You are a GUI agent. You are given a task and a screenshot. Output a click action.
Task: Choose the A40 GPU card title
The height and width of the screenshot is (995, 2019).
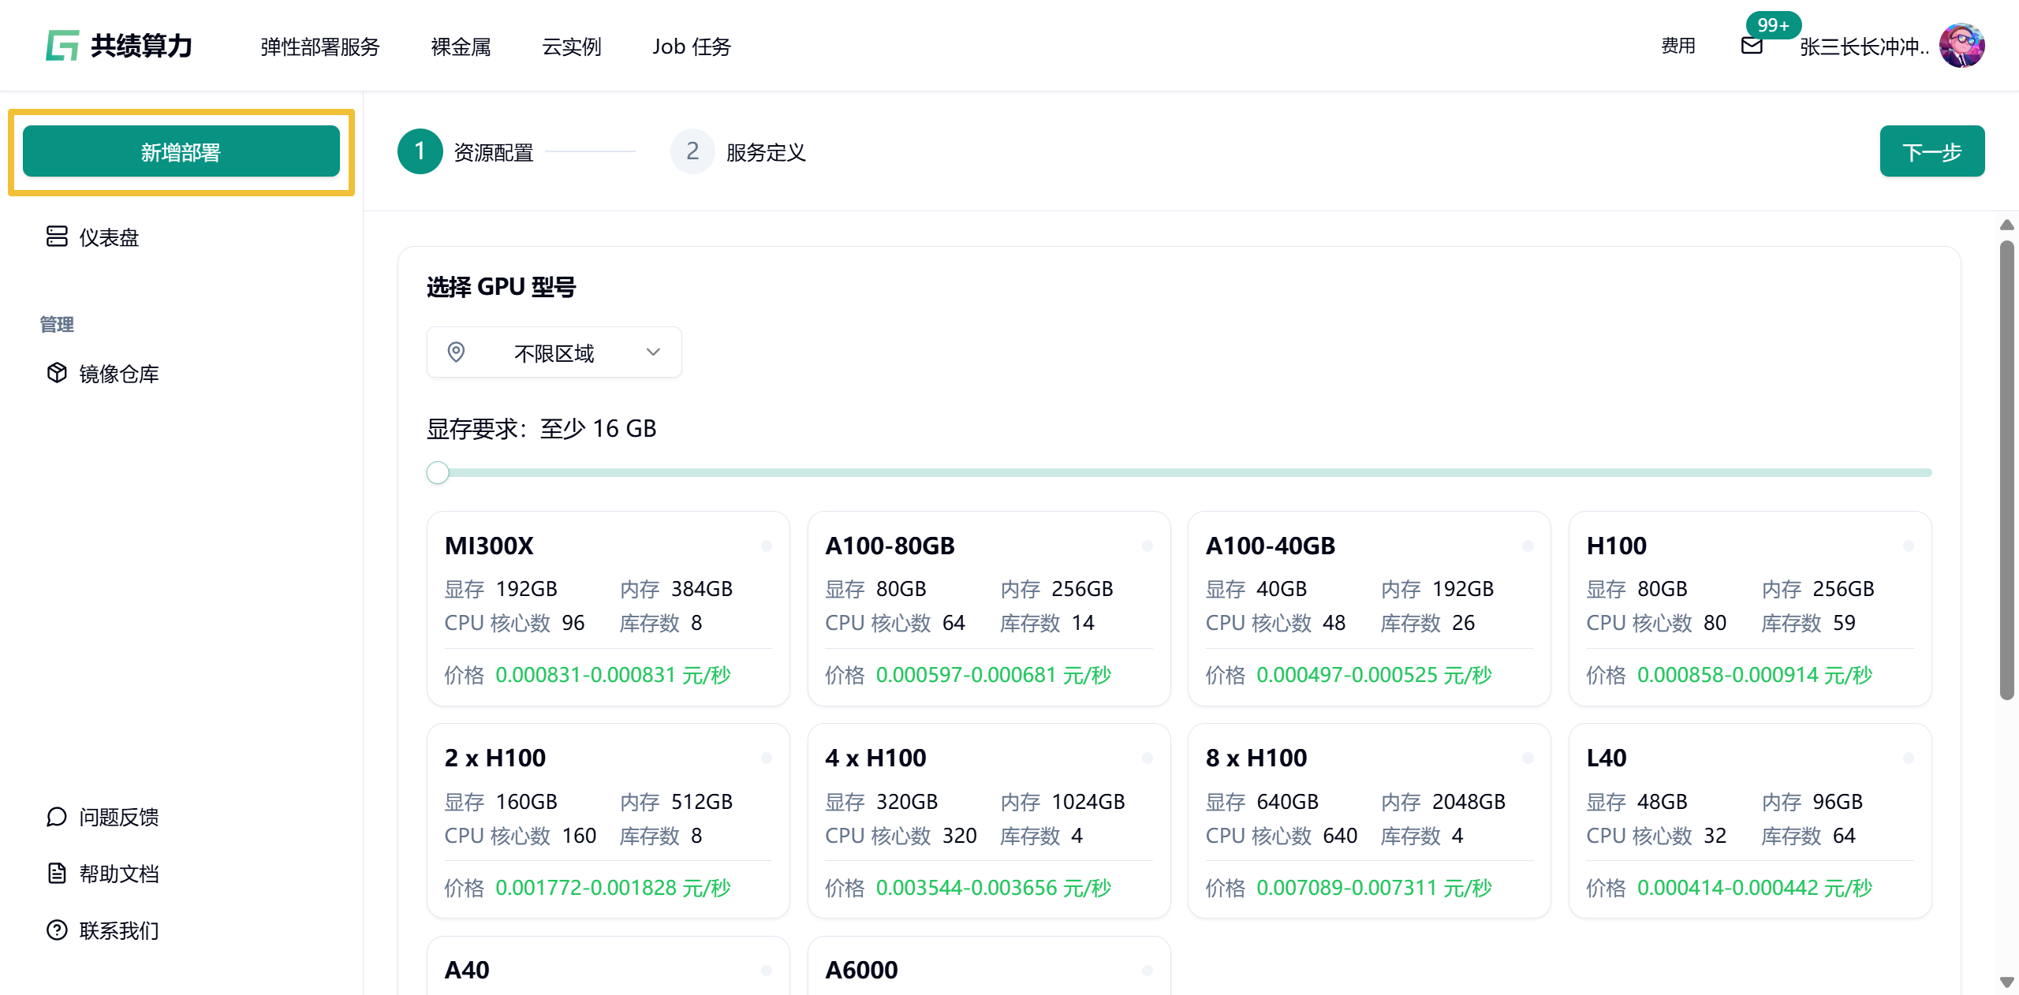(x=467, y=970)
